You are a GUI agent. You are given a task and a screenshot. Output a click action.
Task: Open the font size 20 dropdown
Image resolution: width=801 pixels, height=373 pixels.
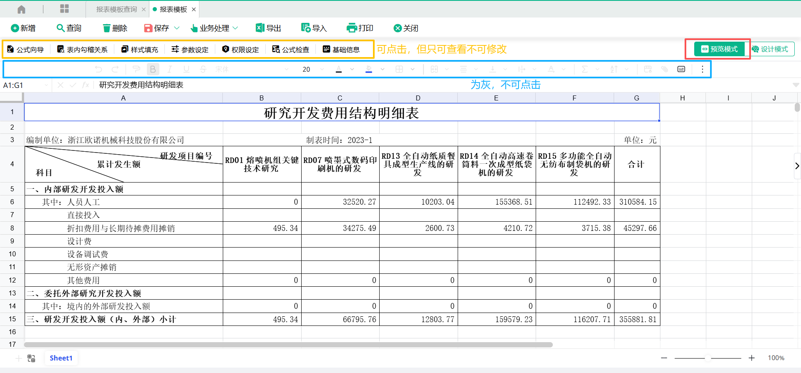pyautogui.click(x=322, y=69)
